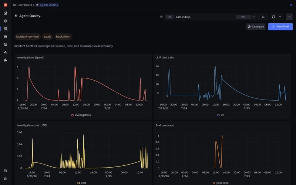This screenshot has width=296, height=185.
Task: Open the Logs scroll icon in sidebar
Action: [x=6, y=44]
